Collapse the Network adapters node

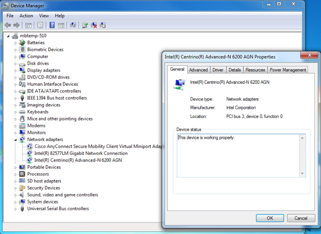tap(15, 140)
